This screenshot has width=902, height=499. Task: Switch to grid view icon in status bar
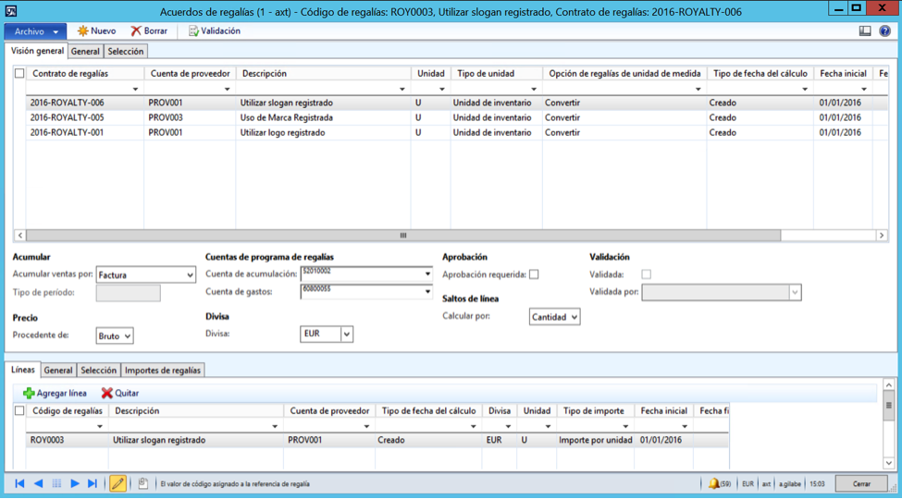(x=56, y=483)
